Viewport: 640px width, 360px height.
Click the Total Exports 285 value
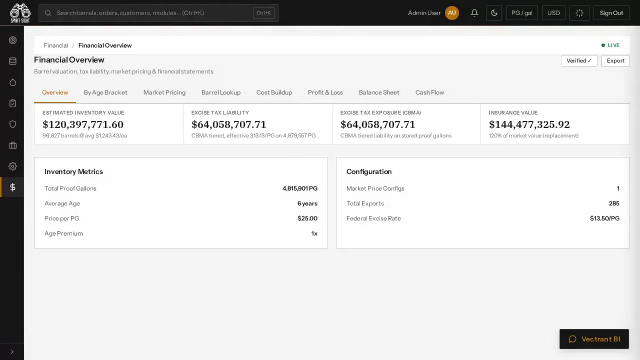click(x=614, y=204)
